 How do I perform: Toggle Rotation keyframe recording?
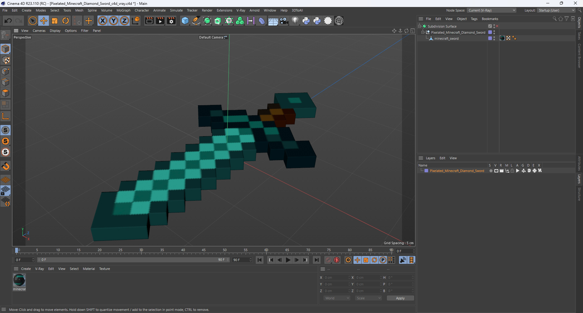[x=374, y=260]
